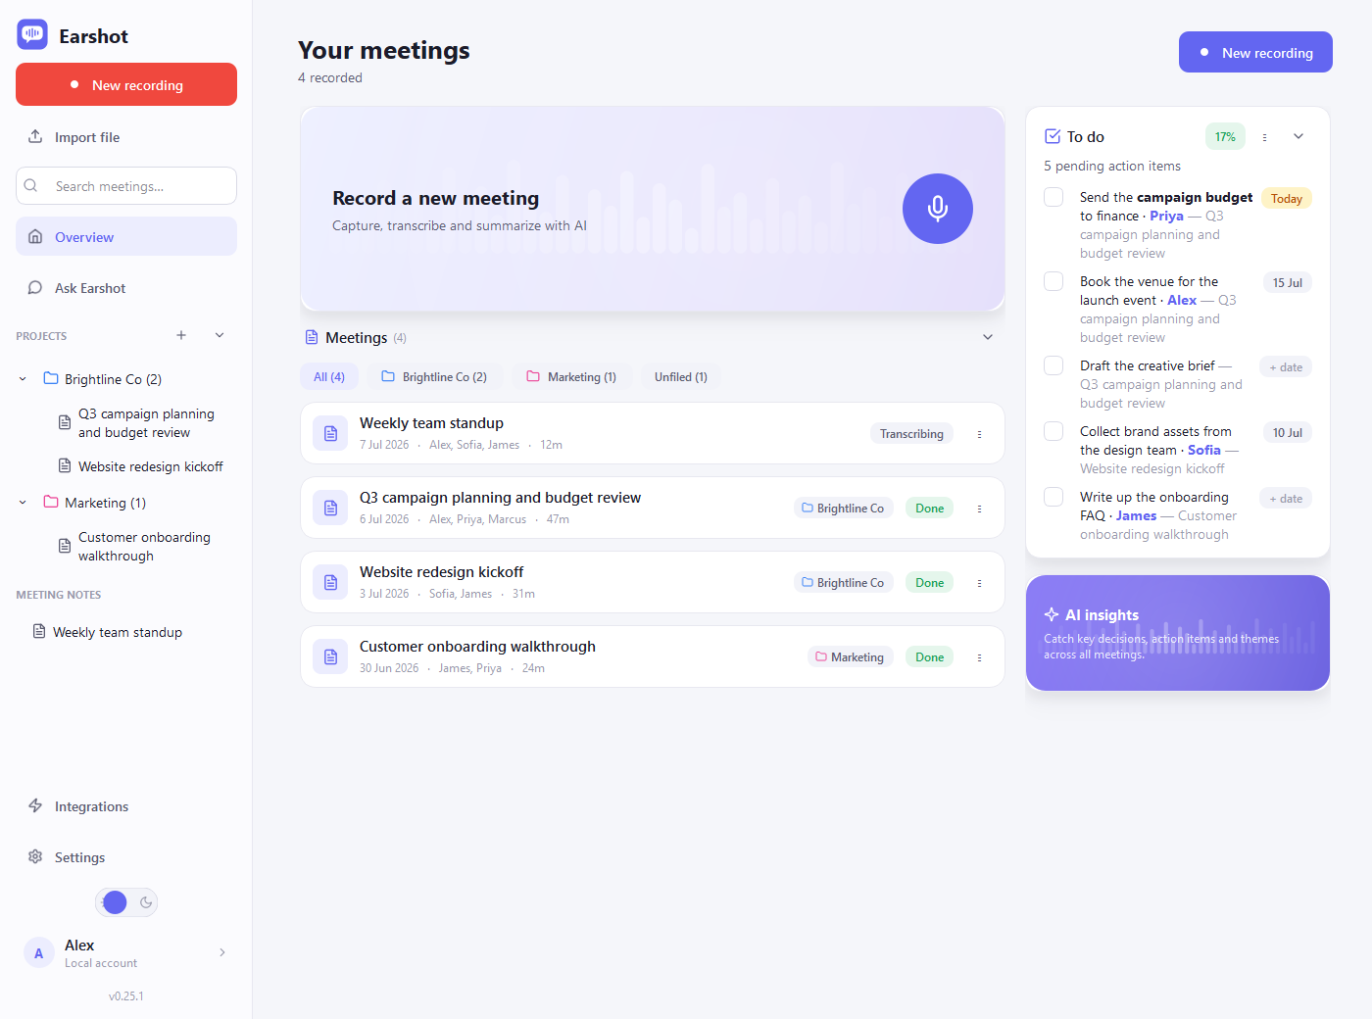Open Ask Earshot in sidebar

tap(126, 287)
